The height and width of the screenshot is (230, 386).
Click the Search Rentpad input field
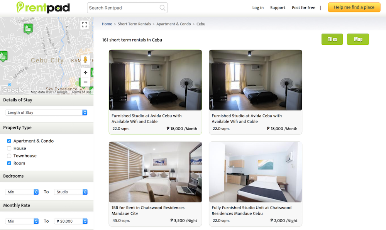(123, 8)
